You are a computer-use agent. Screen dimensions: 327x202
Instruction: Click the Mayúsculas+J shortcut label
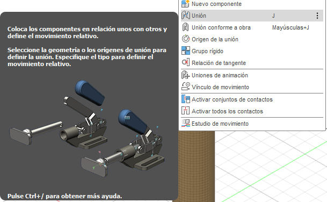point(290,27)
